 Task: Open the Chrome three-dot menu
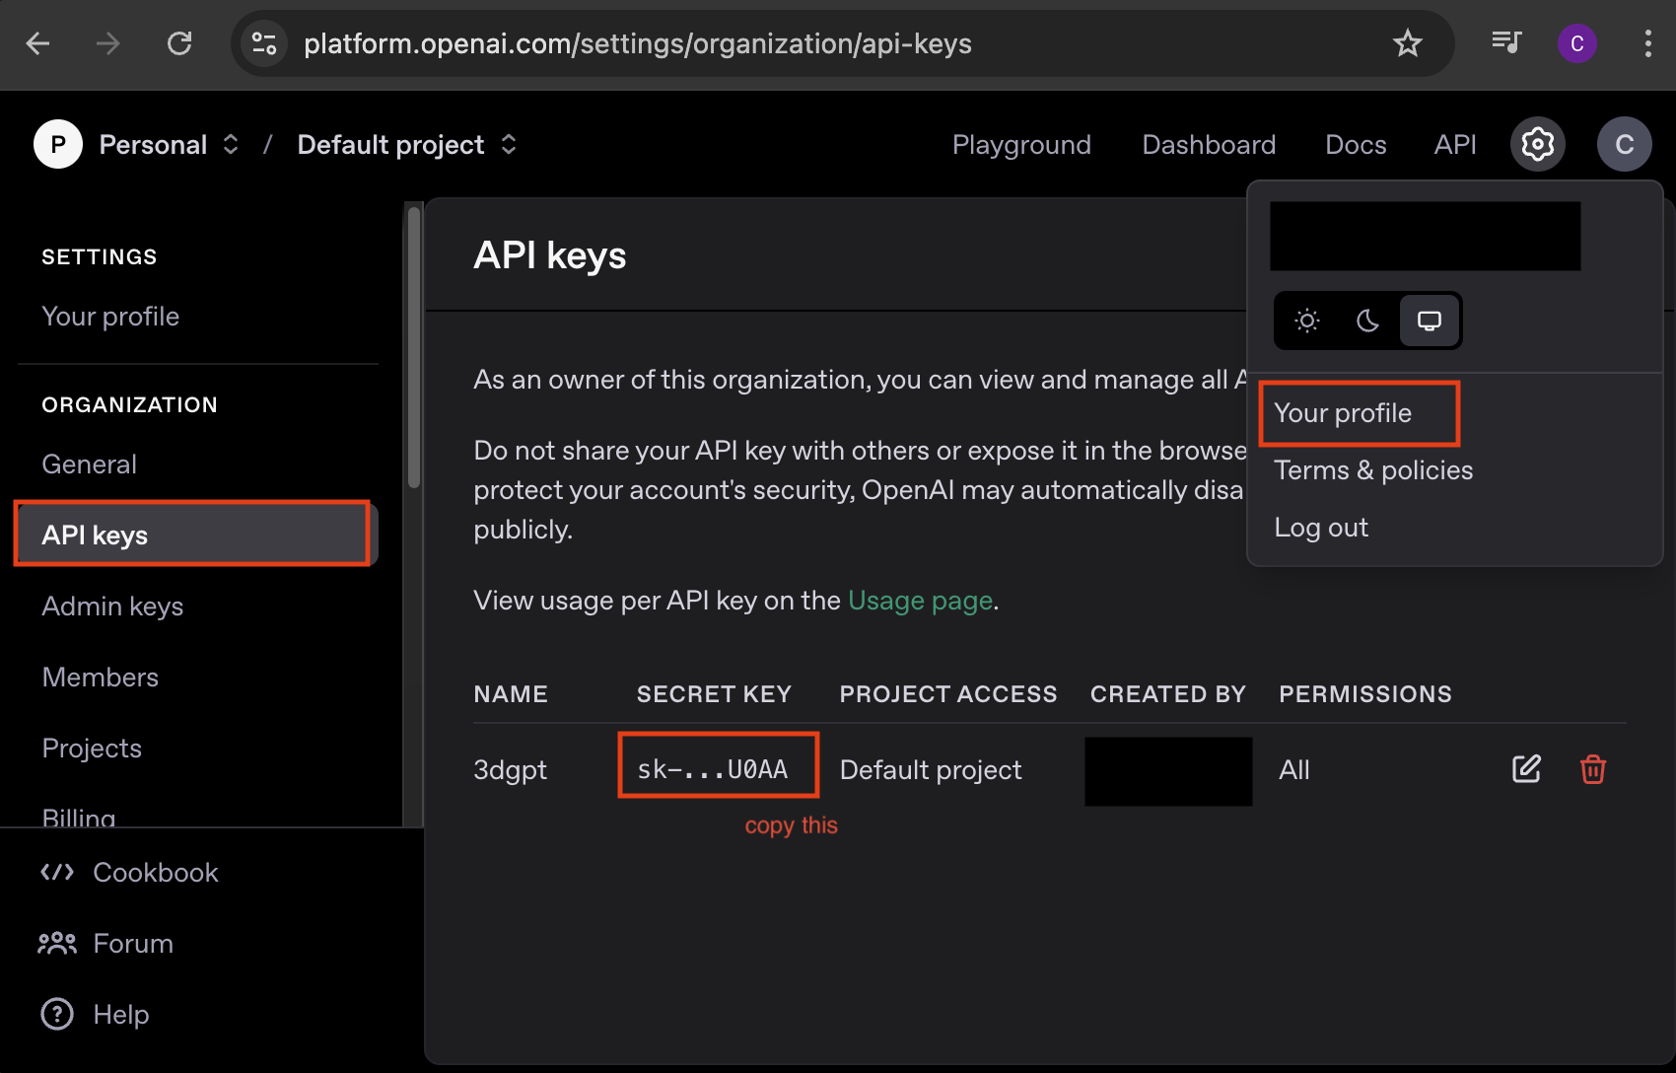click(1647, 43)
